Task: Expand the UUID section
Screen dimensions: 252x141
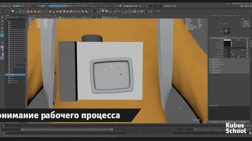Action: (213, 69)
